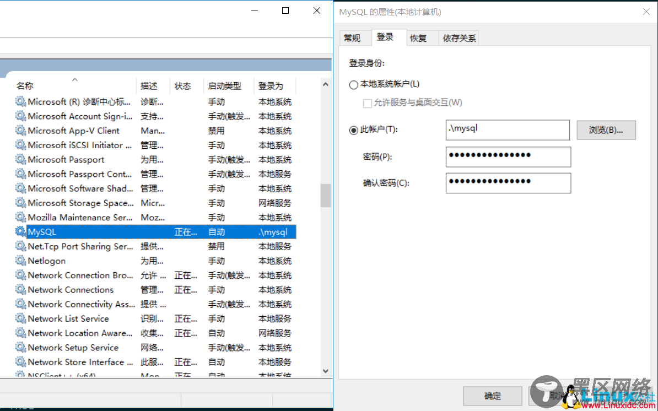Select Network Connections service name
The image size is (658, 411).
pos(71,290)
